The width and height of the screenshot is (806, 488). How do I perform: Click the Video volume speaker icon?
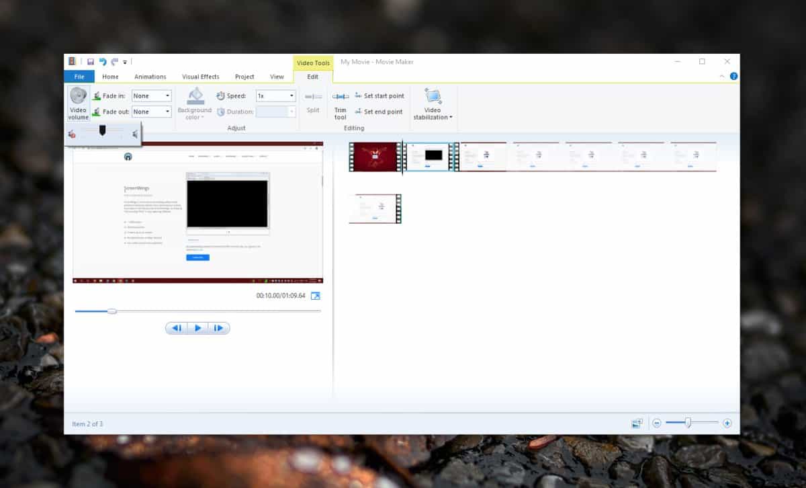(x=79, y=95)
